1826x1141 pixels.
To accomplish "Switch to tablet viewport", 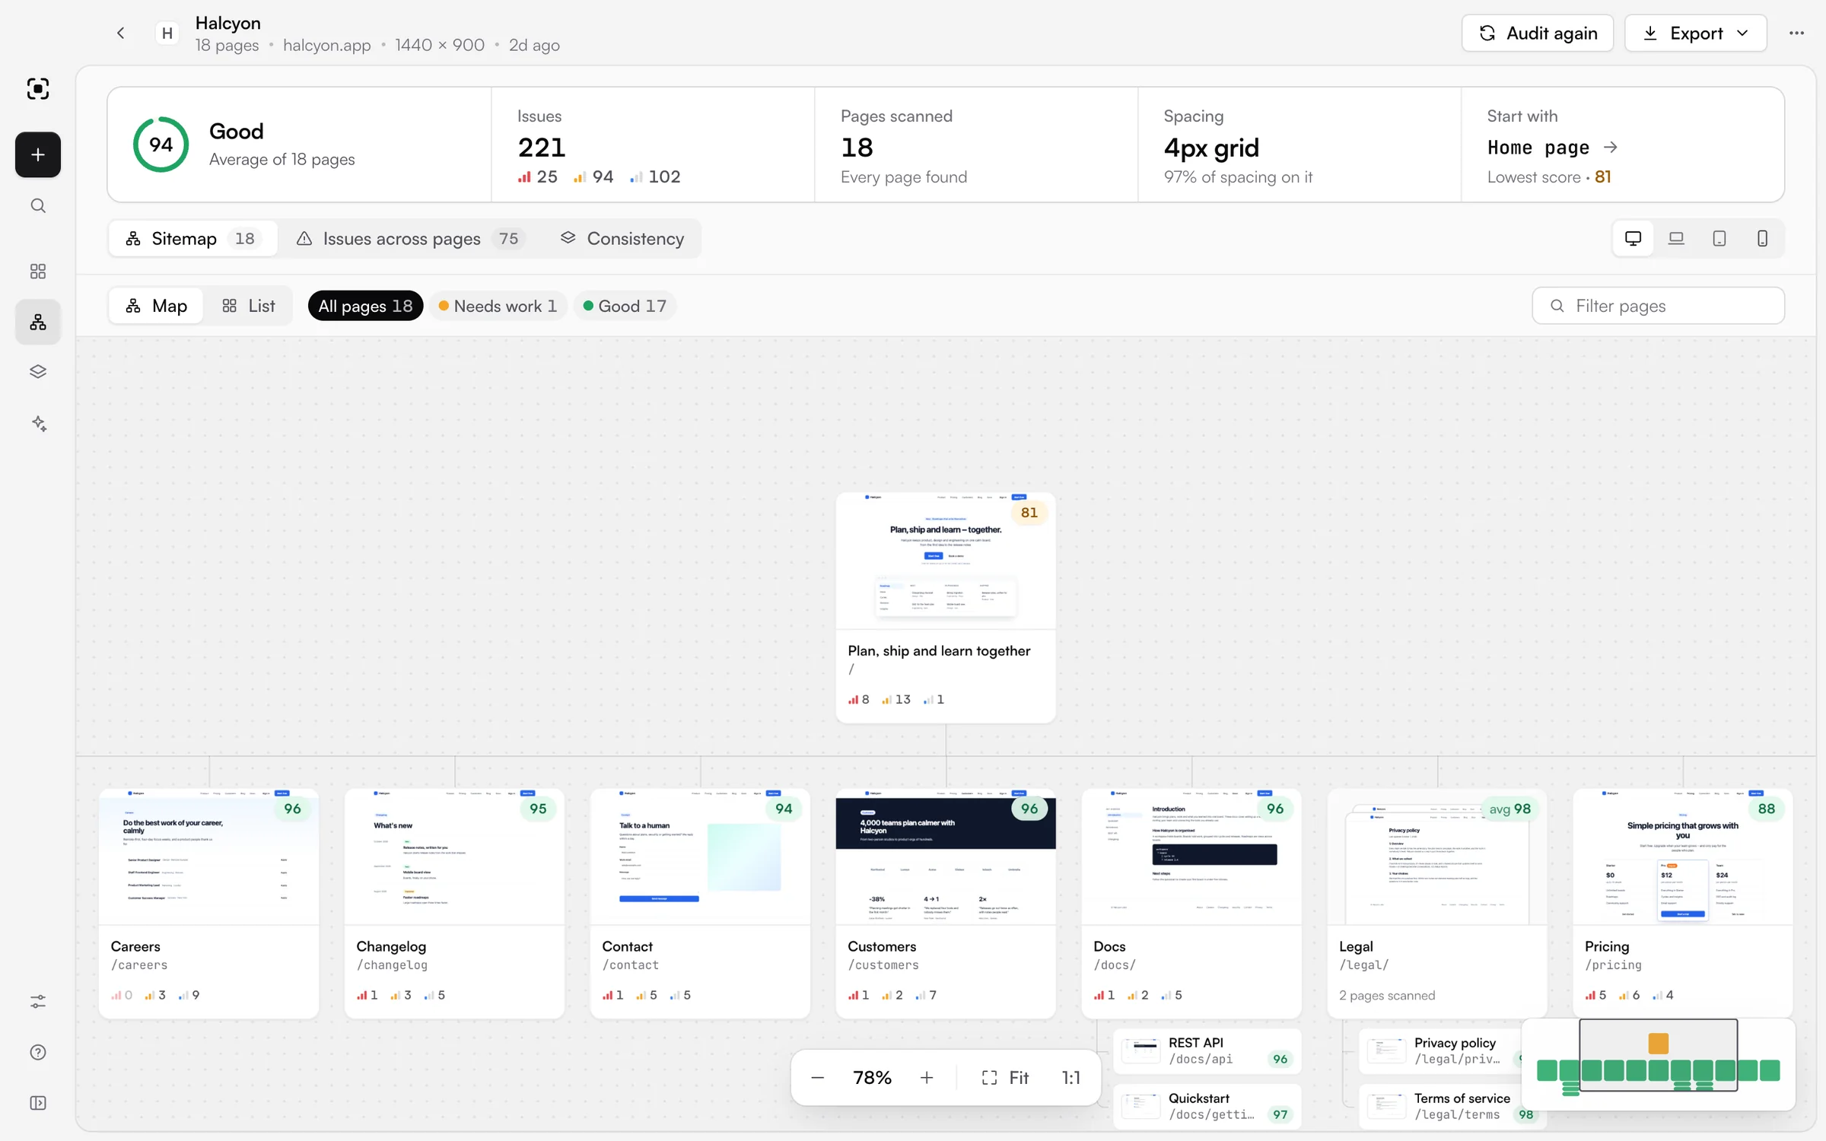I will point(1719,239).
